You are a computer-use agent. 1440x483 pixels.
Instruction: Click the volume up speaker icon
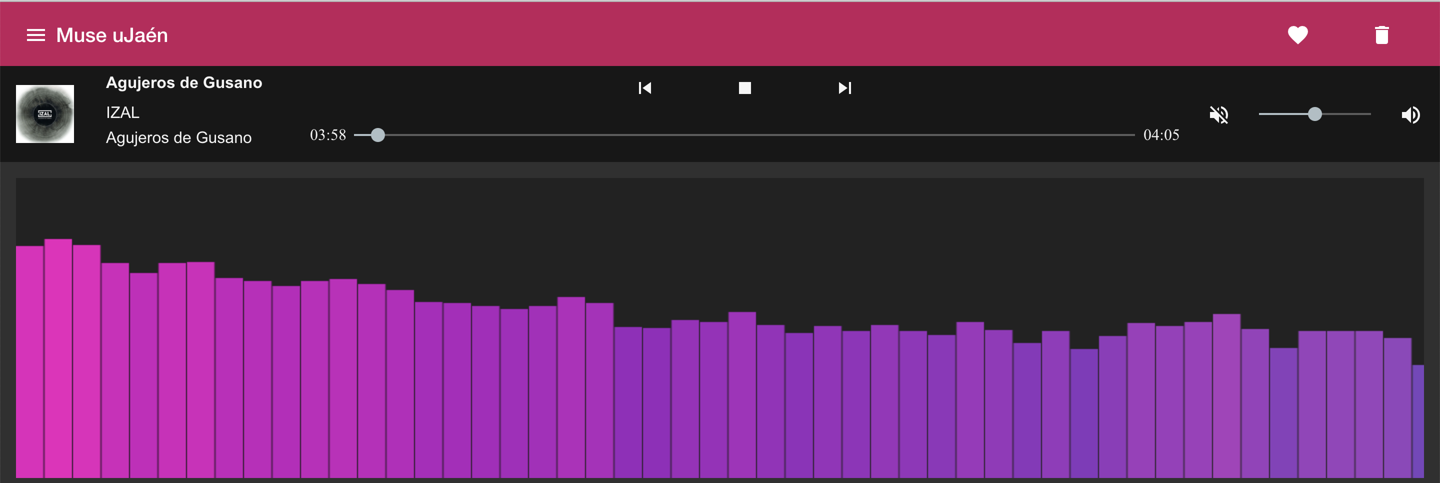1410,114
